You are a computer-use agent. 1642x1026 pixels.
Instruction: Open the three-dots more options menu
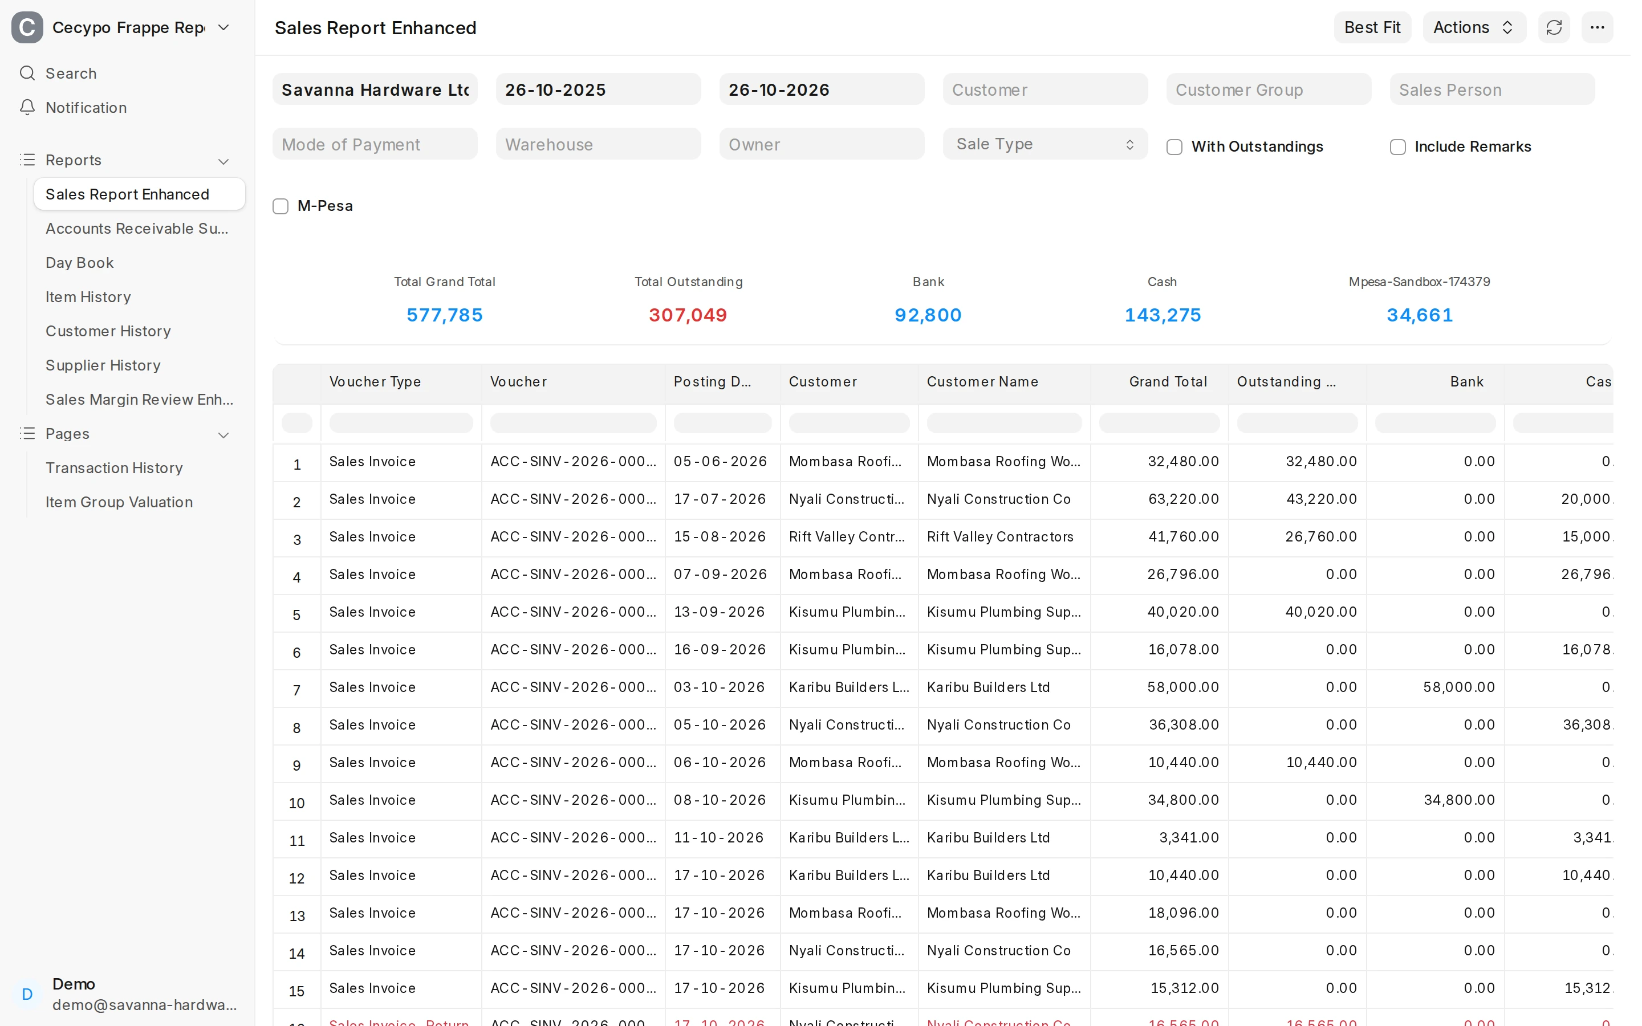click(1596, 27)
